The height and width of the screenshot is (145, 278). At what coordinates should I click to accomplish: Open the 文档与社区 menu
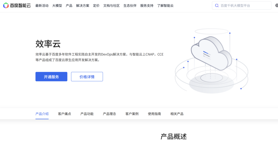coord(111,6)
